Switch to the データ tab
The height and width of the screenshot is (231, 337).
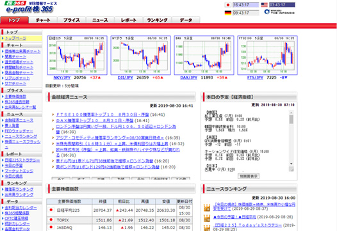(x=186, y=20)
